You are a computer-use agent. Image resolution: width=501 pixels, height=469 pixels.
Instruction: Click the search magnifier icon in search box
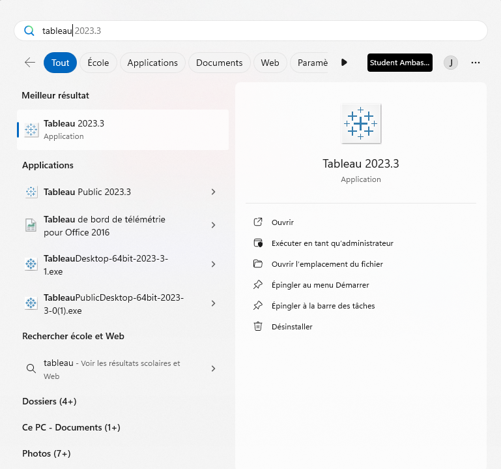29,31
